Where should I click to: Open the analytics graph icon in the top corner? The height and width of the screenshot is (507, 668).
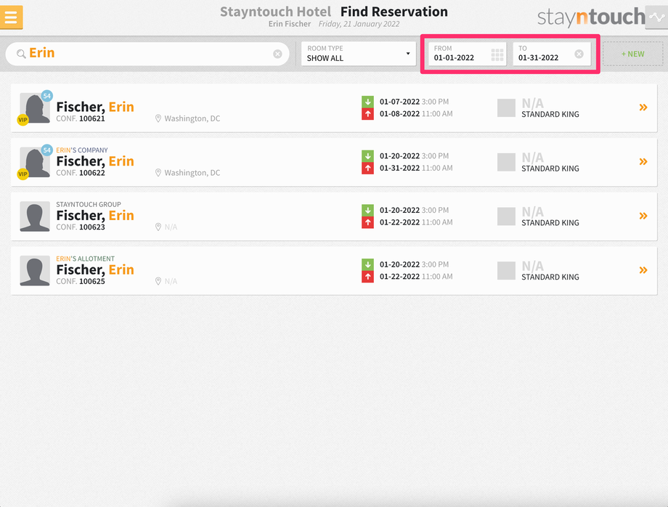tap(656, 17)
